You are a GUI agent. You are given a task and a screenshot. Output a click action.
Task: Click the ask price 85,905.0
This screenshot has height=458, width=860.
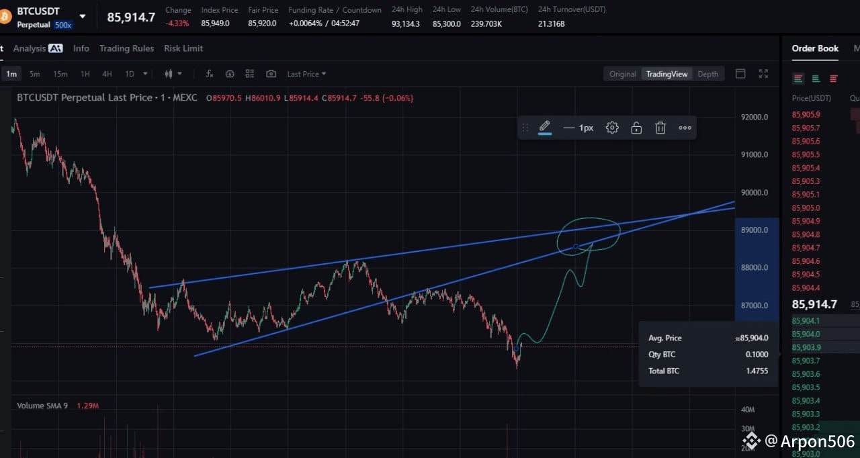coord(806,208)
